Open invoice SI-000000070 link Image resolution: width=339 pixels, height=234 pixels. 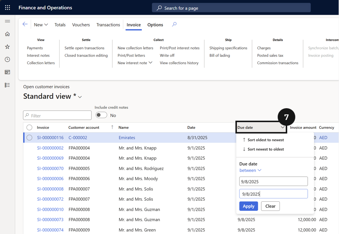(x=50, y=168)
